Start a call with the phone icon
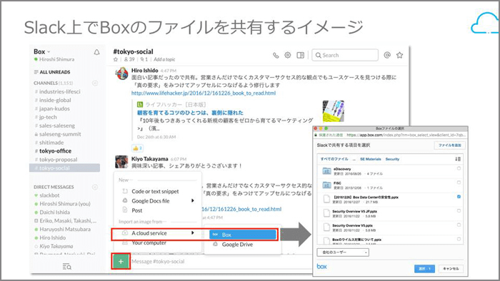This screenshot has height=281, width=500. pyautogui.click(x=276, y=55)
